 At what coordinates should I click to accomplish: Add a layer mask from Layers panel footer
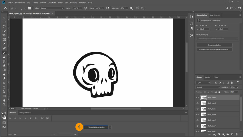coord(219,134)
